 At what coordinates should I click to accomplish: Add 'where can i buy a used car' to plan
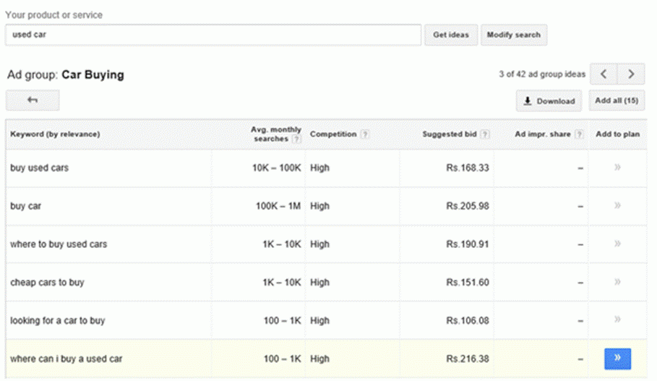(x=617, y=358)
